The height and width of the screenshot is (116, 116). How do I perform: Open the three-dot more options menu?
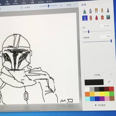(x=75, y=5)
